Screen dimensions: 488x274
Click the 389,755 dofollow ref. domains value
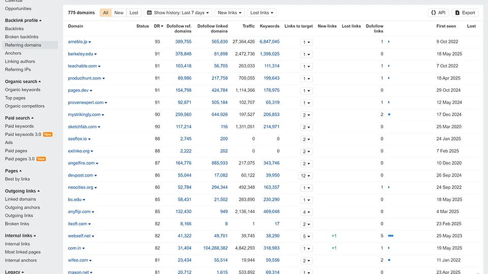(183, 42)
